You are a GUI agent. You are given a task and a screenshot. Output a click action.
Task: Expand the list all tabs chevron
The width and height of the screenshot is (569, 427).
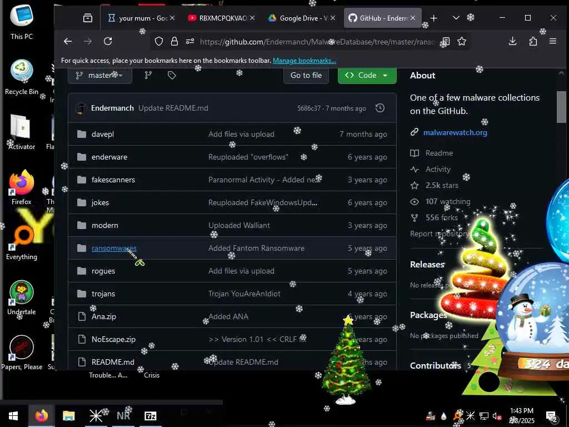point(456,18)
